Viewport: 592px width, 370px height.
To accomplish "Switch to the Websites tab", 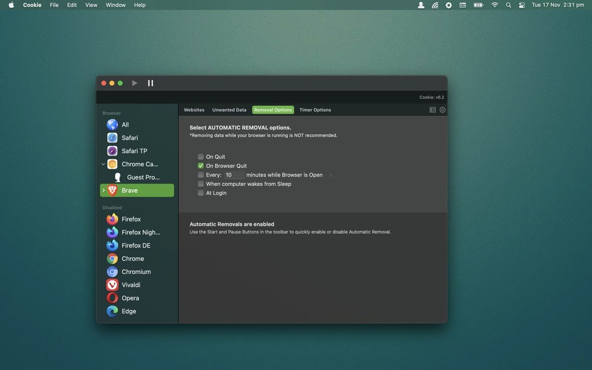I will (x=194, y=110).
